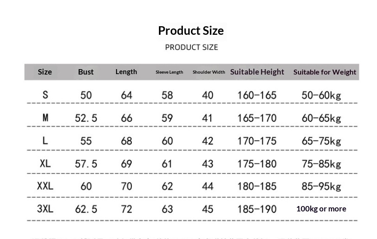Click the 3XL size label

pyautogui.click(x=45, y=209)
